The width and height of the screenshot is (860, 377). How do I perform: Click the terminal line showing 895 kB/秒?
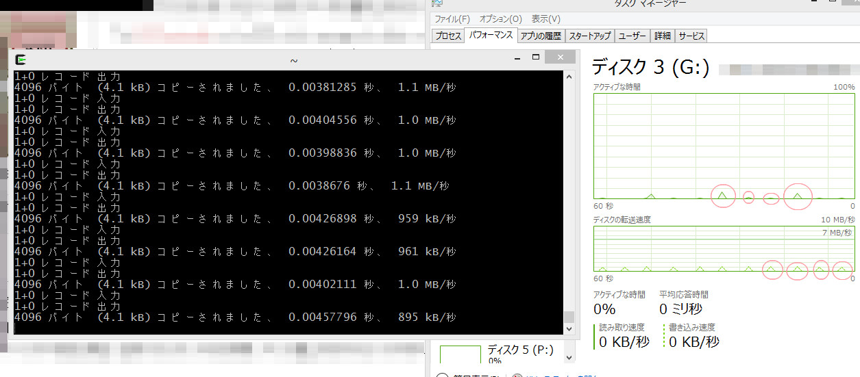click(x=235, y=317)
